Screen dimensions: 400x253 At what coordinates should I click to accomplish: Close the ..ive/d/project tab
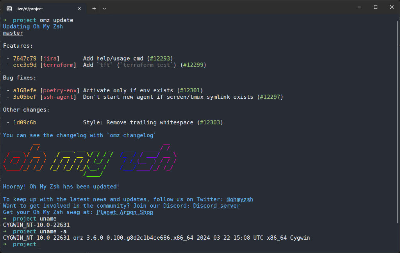pos(79,9)
